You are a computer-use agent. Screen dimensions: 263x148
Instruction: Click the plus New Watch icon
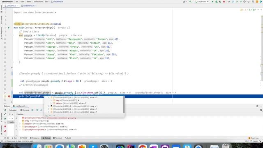pyautogui.click(x=16, y=118)
